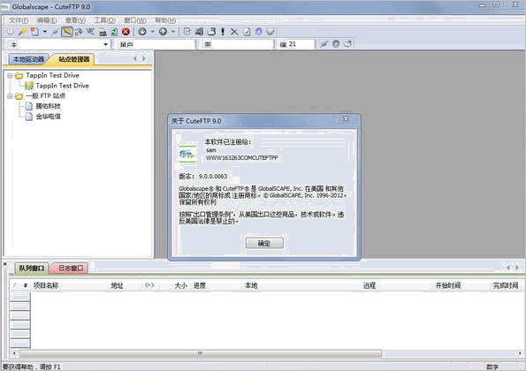Screen dimensions: 526x371
Task: Open dropdown arrow beside Download icon
Action: (x=152, y=32)
